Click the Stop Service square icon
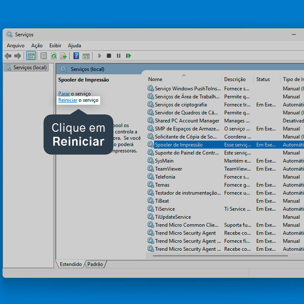The width and height of the screenshot is (304, 304). pyautogui.click(x=109, y=56)
